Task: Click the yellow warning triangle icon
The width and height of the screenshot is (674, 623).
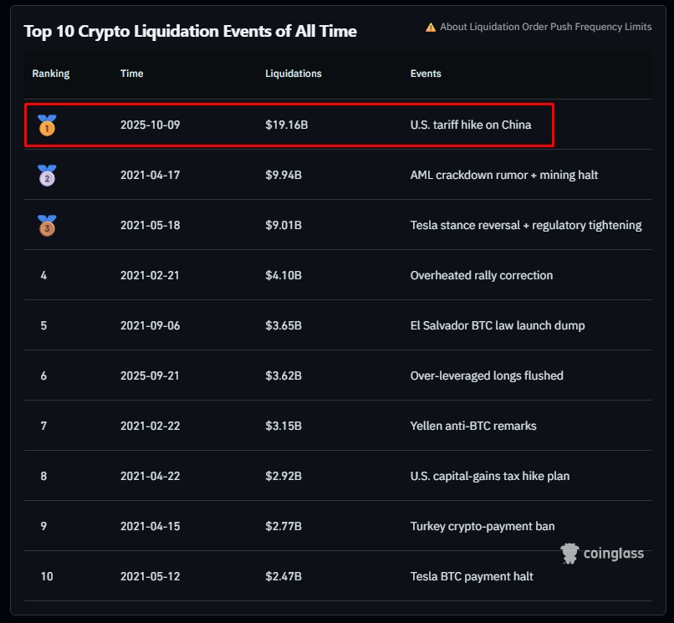Action: point(431,28)
